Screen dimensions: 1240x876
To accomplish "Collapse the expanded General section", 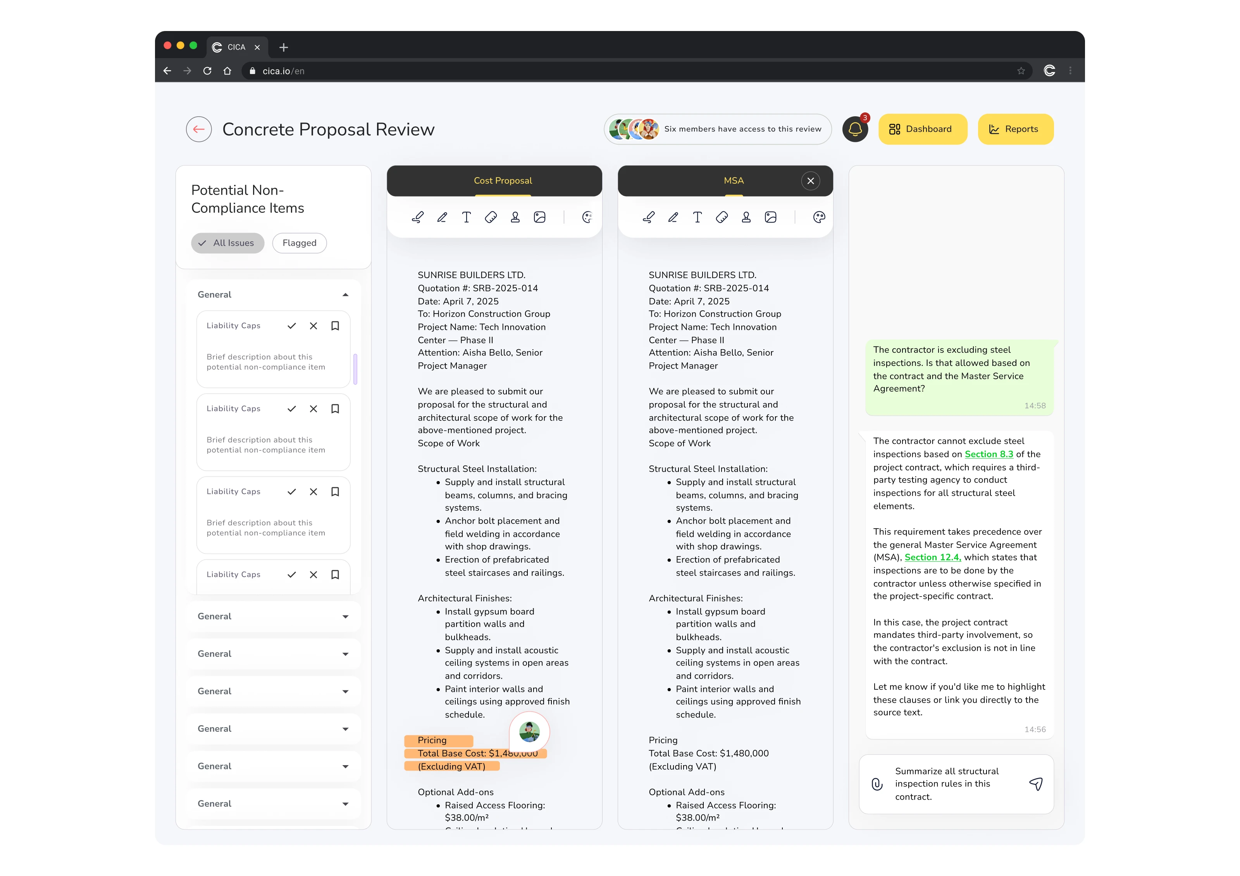I will (345, 295).
